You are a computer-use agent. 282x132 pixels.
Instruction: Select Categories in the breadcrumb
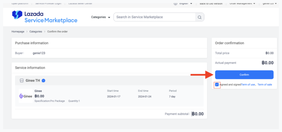tap(36, 32)
